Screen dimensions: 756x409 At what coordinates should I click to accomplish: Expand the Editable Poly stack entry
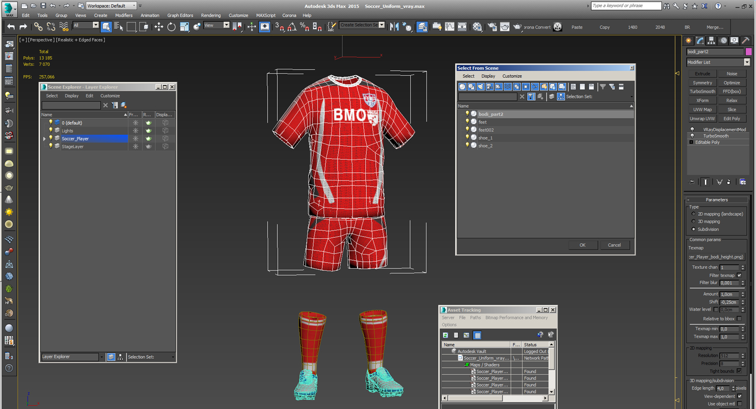(x=691, y=142)
